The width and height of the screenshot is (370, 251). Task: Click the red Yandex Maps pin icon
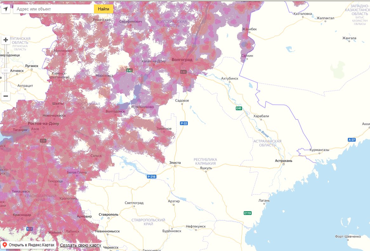pyautogui.click(x=4, y=245)
